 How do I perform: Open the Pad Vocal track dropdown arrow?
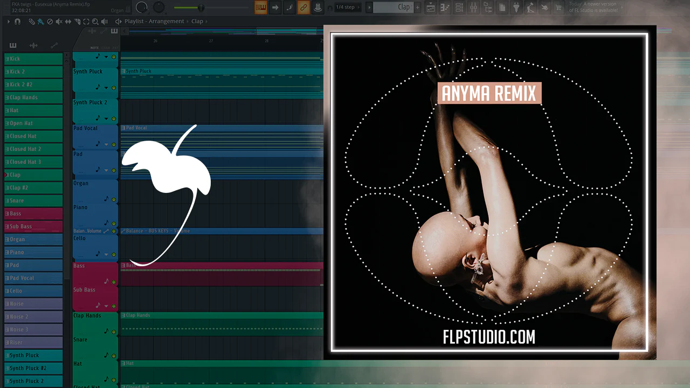click(x=106, y=144)
